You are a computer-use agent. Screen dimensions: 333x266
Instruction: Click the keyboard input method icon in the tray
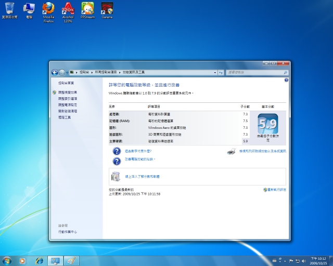pyautogui.click(x=275, y=261)
